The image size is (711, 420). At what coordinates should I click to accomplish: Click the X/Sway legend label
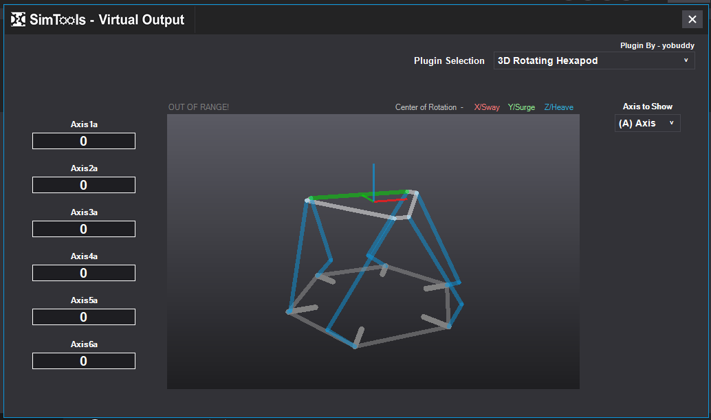(487, 107)
